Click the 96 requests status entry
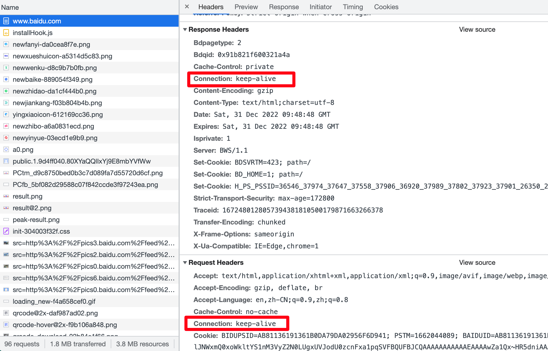548x351 pixels. point(22,344)
